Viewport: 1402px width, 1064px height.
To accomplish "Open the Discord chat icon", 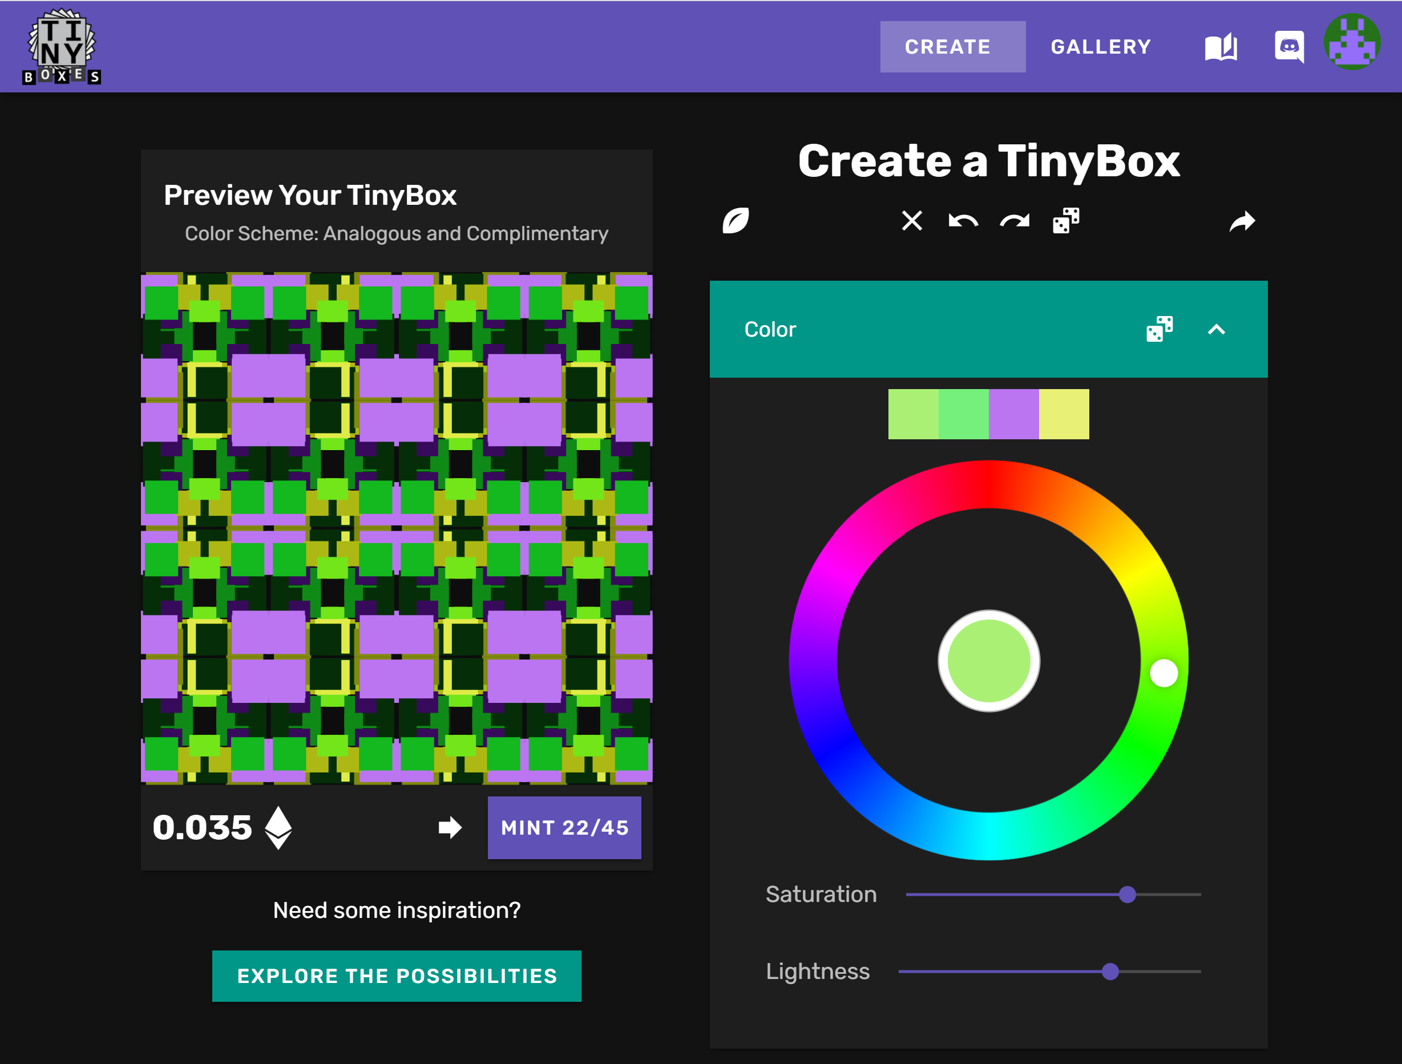I will coord(1289,47).
